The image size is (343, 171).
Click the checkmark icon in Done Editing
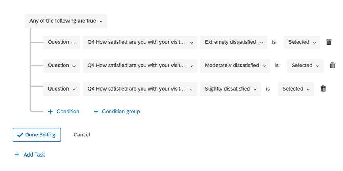coord(20,135)
